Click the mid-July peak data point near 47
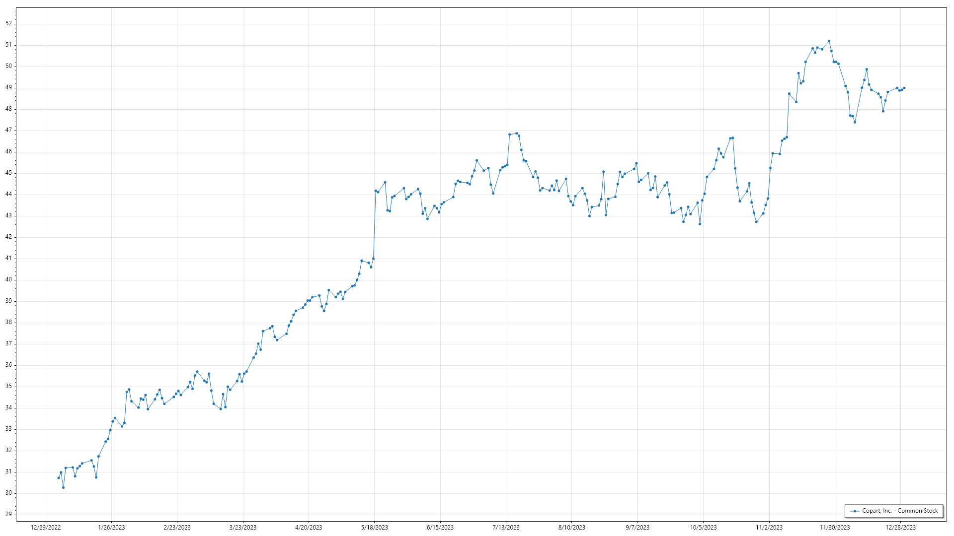The image size is (954, 536). (516, 134)
